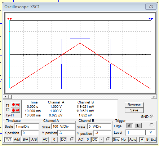This screenshot has width=159, height=146.
Task: Set Channel B coupling to DC
Action: tap(95, 140)
